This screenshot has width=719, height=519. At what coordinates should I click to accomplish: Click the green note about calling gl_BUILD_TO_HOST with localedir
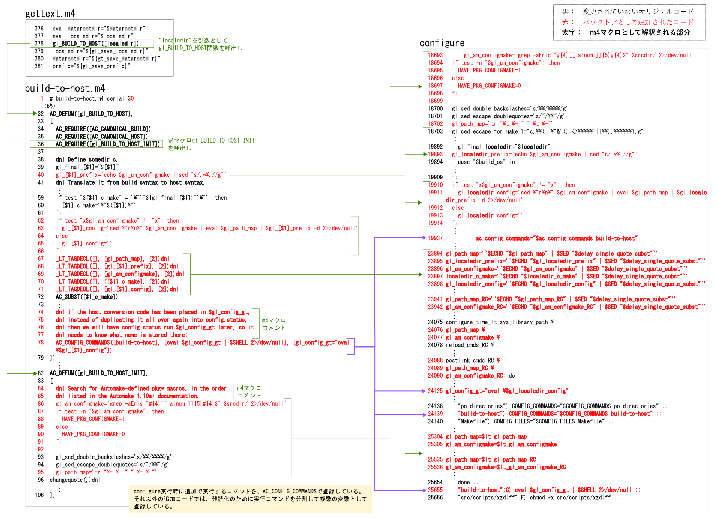(x=201, y=44)
